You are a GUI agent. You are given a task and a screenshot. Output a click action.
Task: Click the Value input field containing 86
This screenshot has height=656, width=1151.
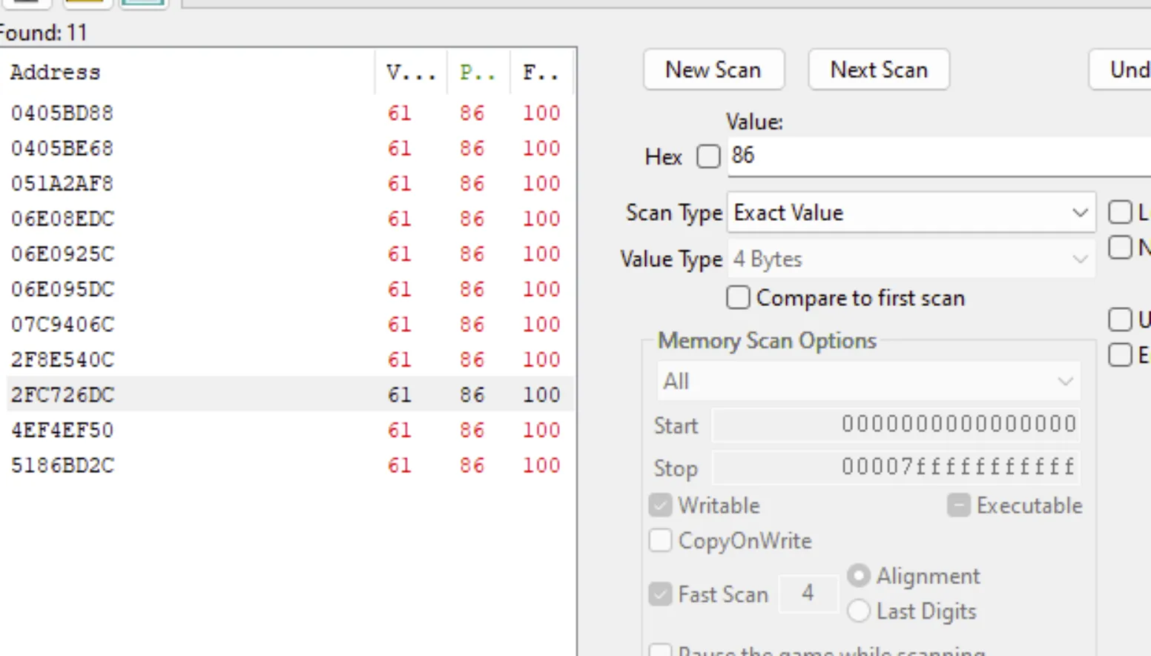pyautogui.click(x=934, y=156)
